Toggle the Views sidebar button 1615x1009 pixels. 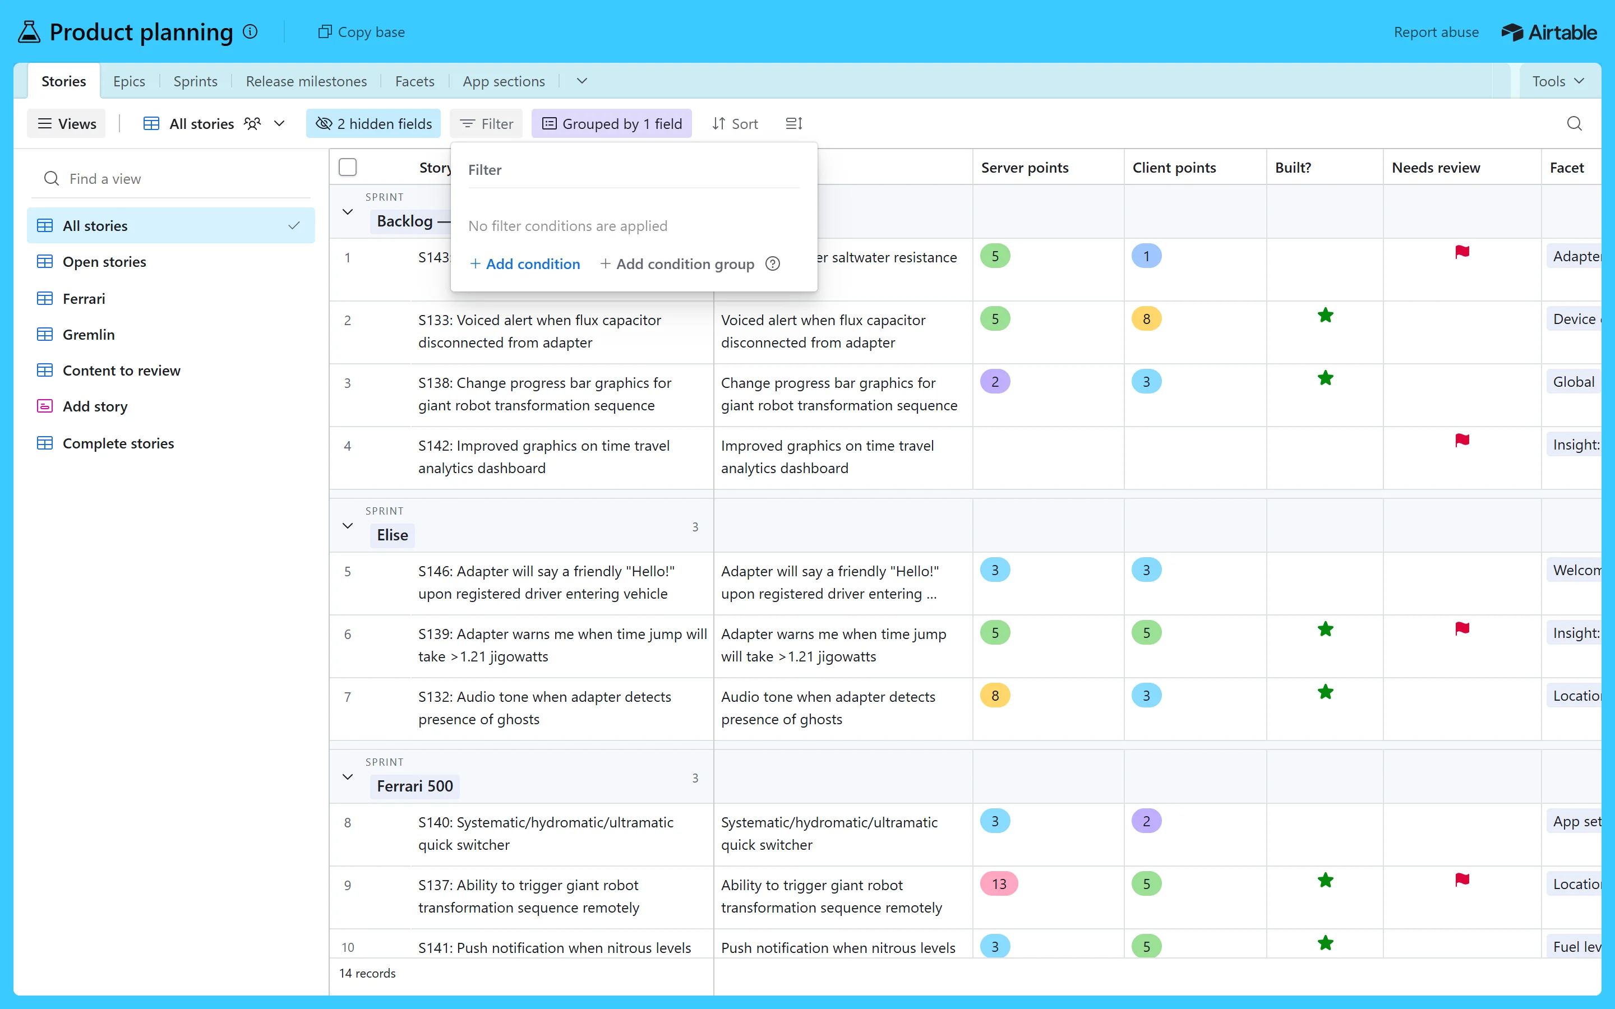66,123
